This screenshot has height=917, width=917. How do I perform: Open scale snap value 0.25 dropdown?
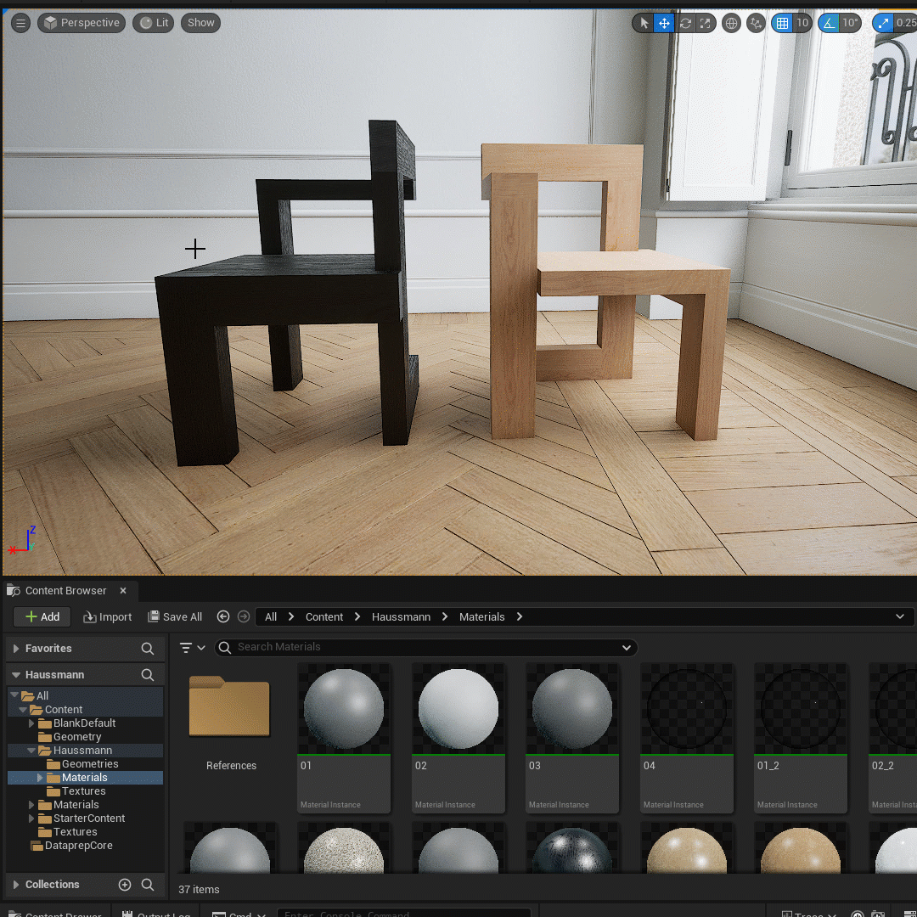[x=906, y=23]
